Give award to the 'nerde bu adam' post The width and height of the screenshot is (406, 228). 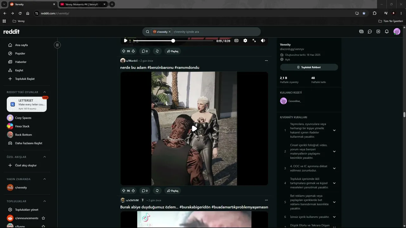(157, 191)
